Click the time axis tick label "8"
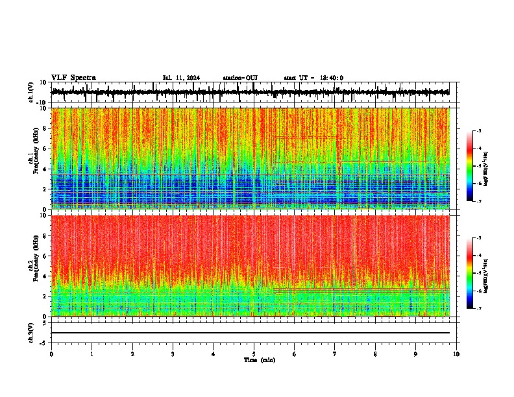Image resolution: width=514 pixels, height=397 pixels. 375,354
